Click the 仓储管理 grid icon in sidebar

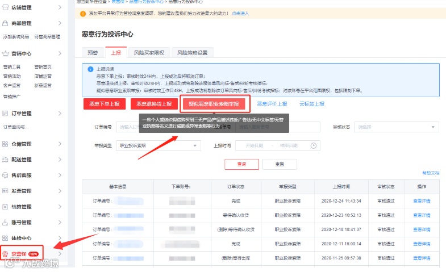point(5,144)
